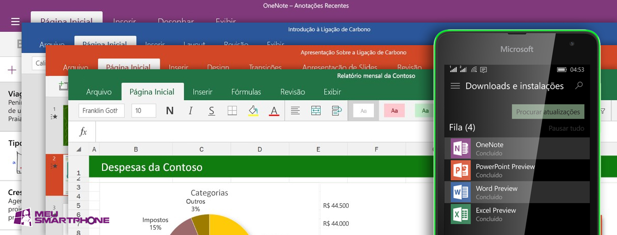Open the phone Store hamburger menu
The image size is (617, 235).
(455, 86)
